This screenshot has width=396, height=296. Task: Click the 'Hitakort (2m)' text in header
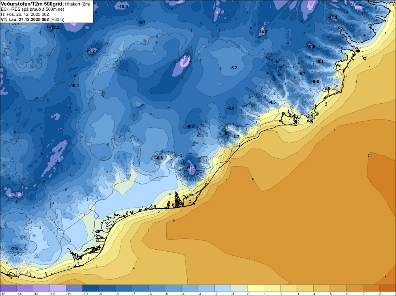[78, 4]
